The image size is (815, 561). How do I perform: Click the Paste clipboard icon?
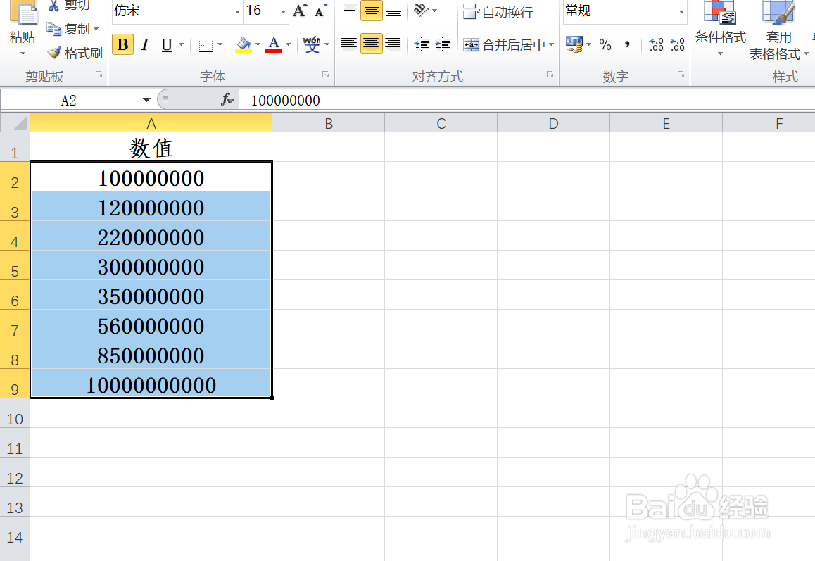(23, 11)
